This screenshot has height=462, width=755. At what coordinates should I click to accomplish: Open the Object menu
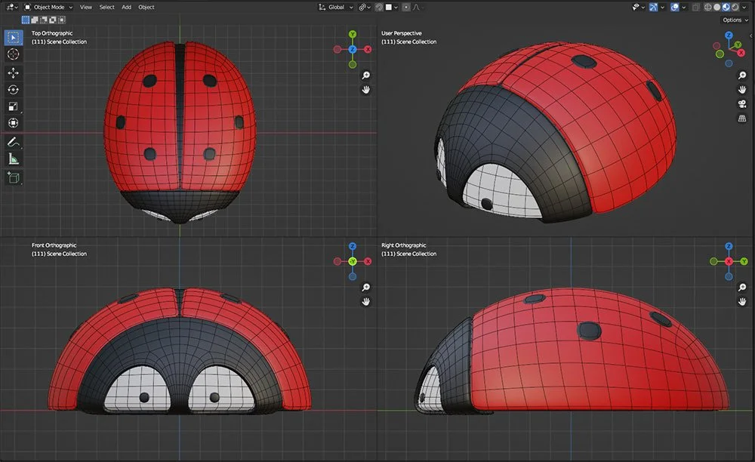[x=146, y=7]
